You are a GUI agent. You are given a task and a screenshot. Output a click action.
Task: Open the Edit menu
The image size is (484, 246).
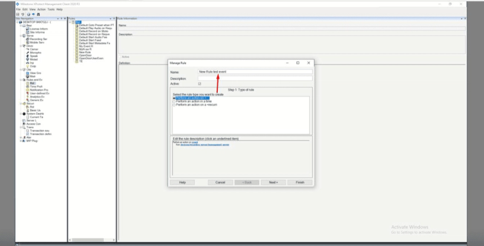click(x=25, y=10)
